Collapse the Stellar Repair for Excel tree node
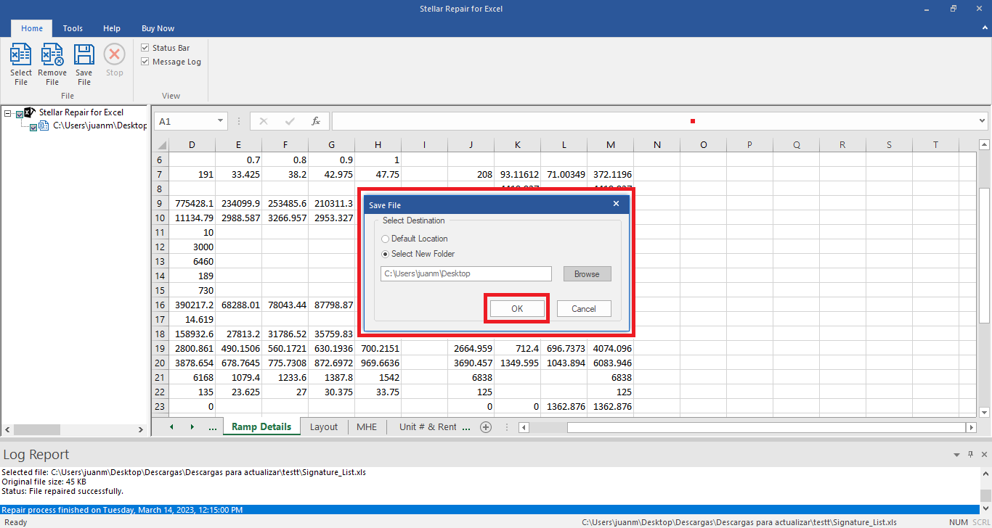The image size is (992, 528). tap(8, 113)
